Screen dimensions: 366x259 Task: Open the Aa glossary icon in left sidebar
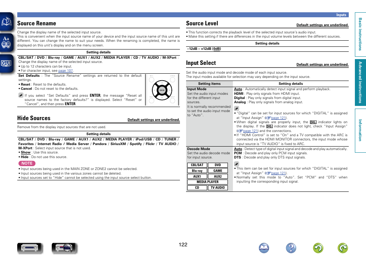coord(7,42)
